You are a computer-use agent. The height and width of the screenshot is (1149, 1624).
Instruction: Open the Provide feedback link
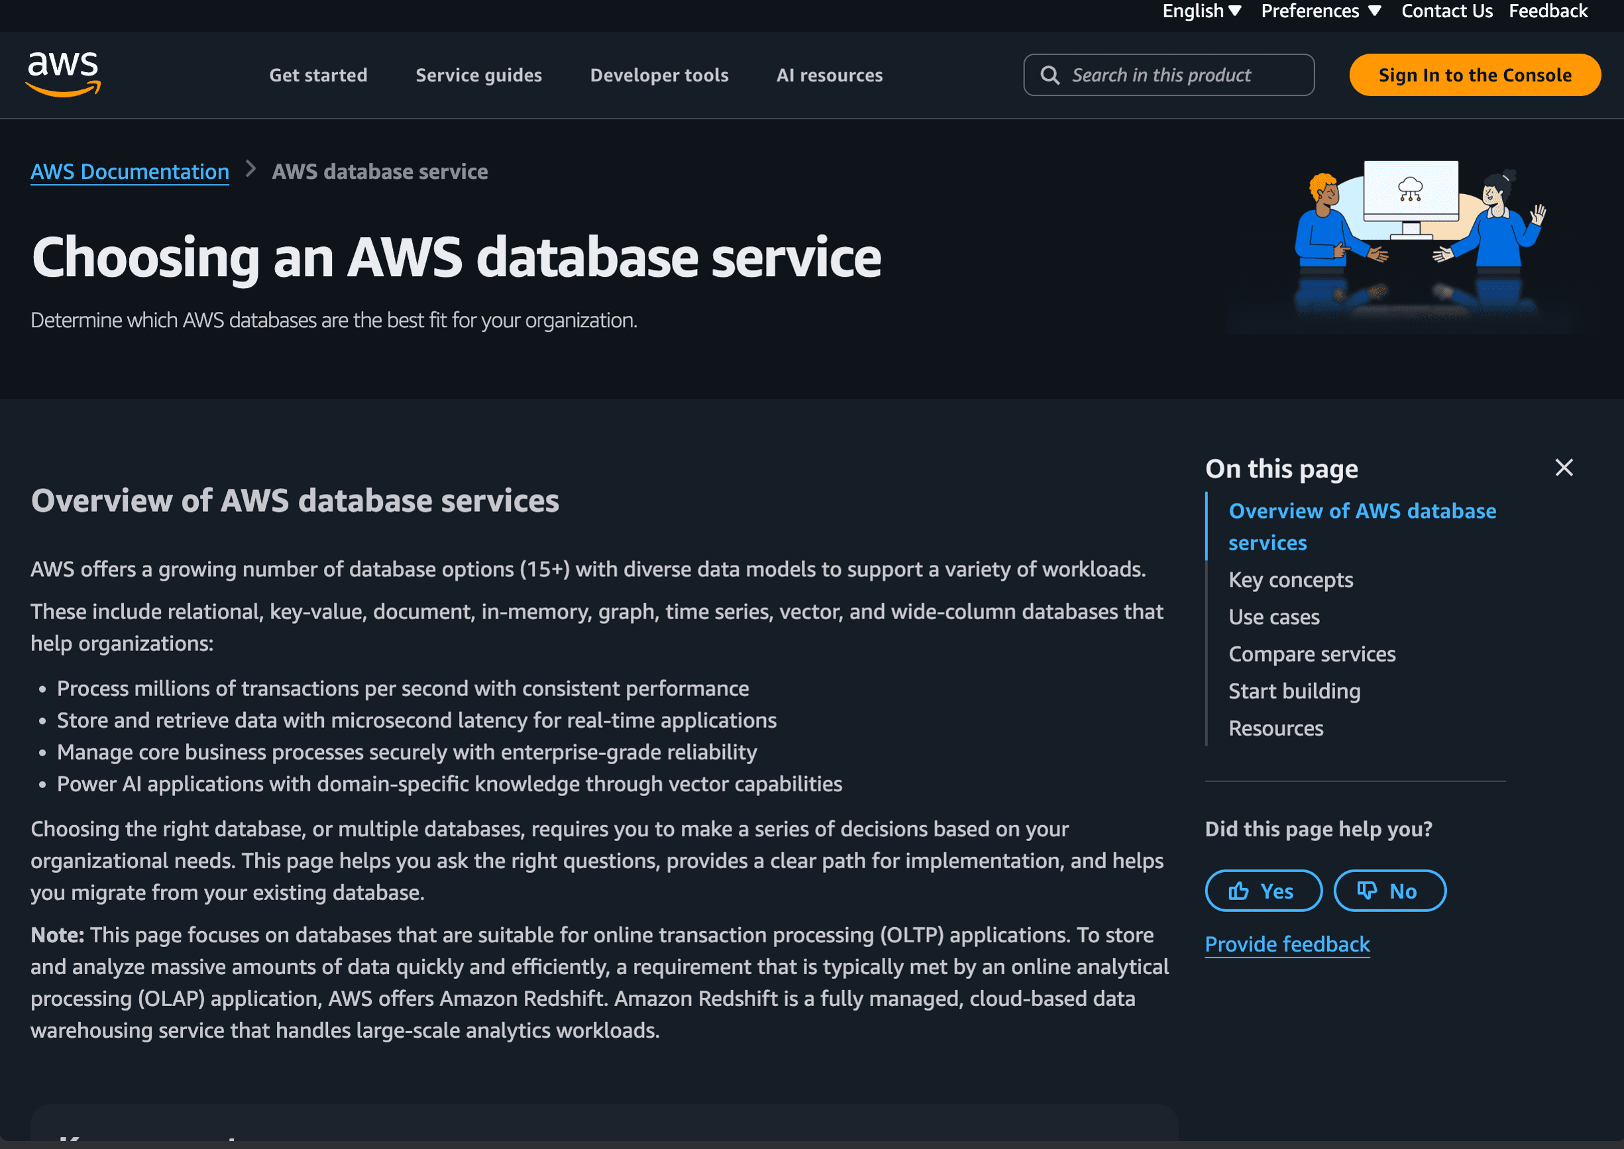[1287, 944]
